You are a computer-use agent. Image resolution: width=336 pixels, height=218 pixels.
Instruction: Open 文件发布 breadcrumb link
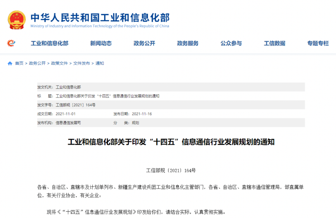82,63
